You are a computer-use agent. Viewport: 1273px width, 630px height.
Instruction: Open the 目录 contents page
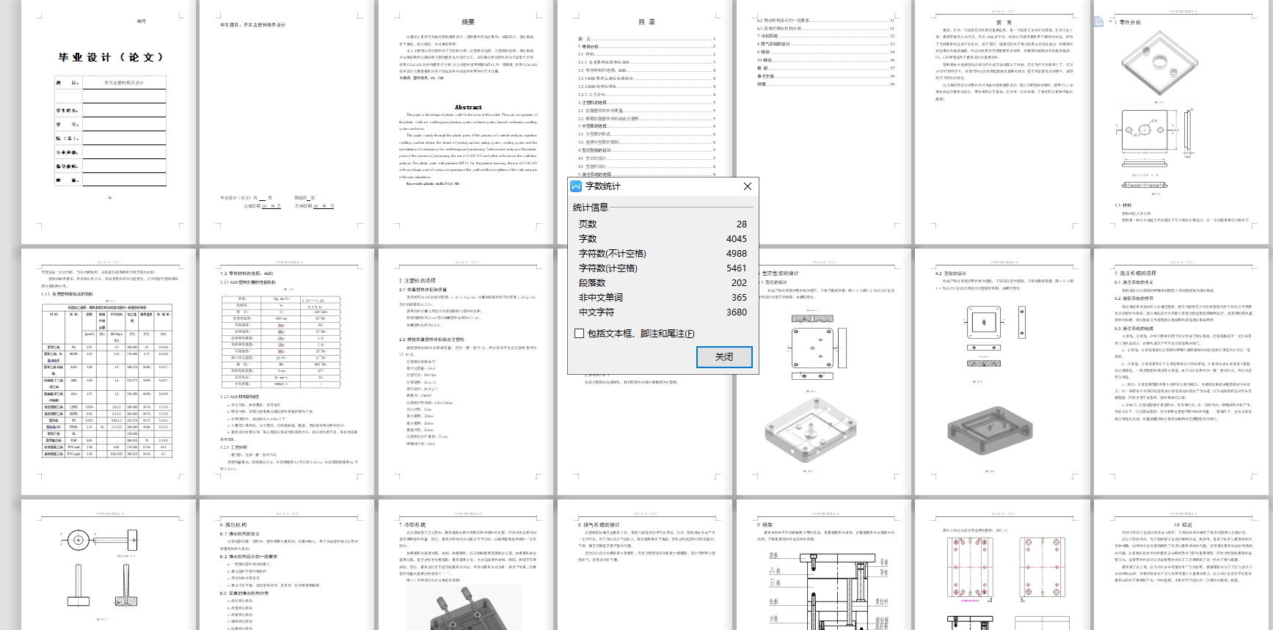(646, 88)
